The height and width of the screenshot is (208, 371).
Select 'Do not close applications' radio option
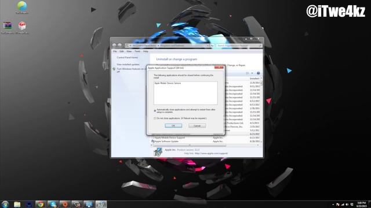(155, 118)
